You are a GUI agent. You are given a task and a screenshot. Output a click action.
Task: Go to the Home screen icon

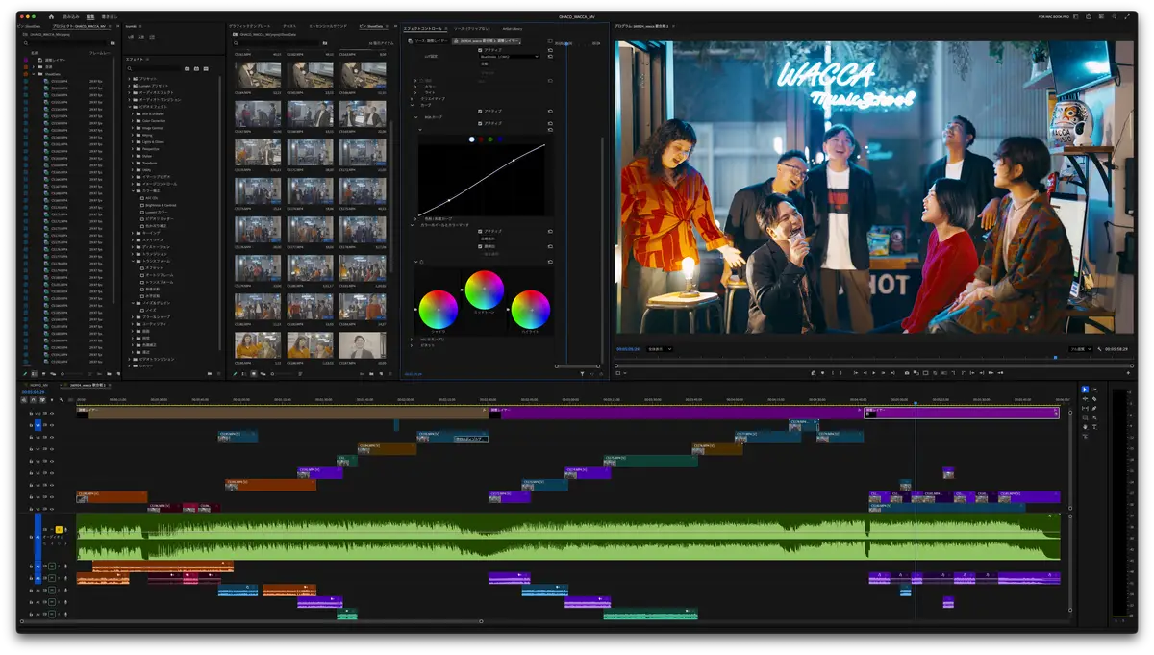click(51, 16)
